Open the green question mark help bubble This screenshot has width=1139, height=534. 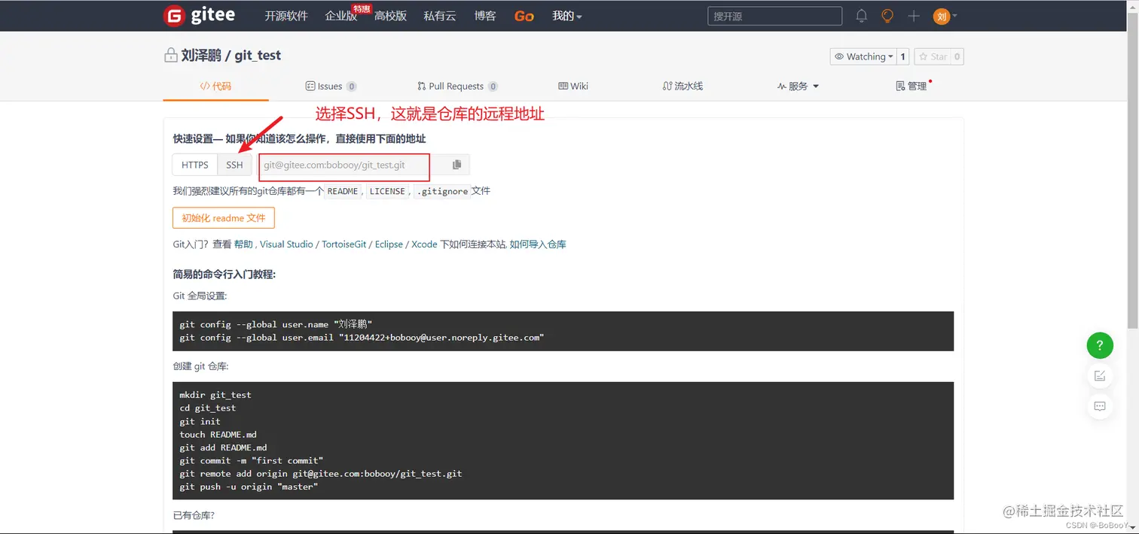coord(1099,345)
